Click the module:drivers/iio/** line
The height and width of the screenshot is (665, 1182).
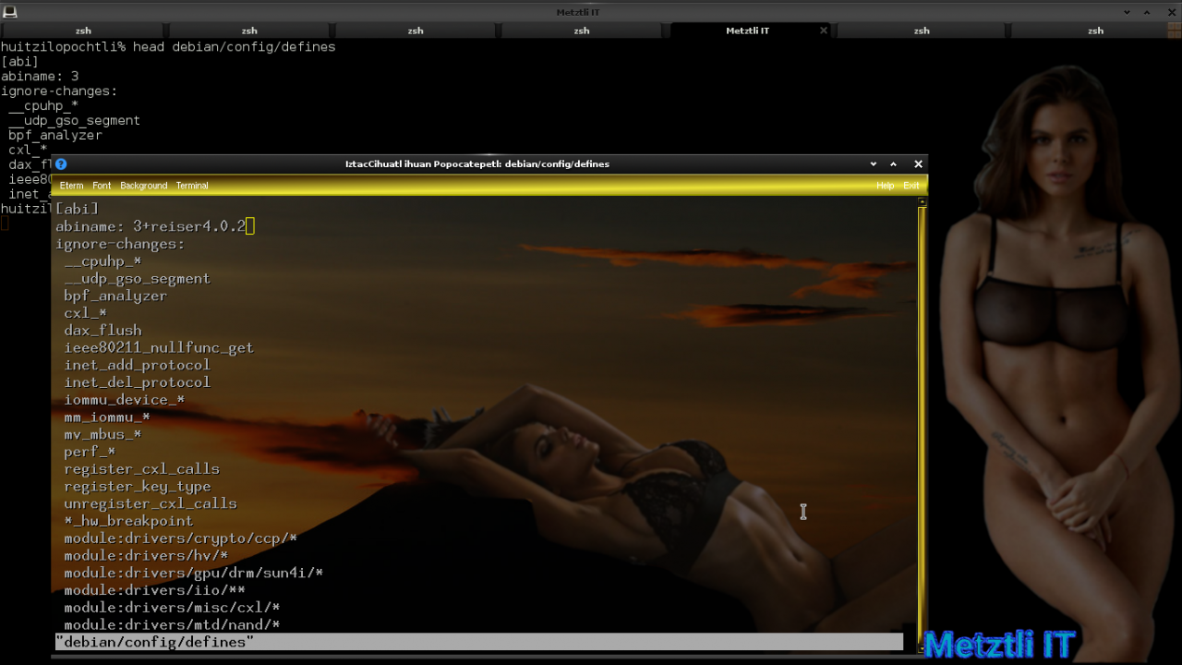(x=154, y=590)
